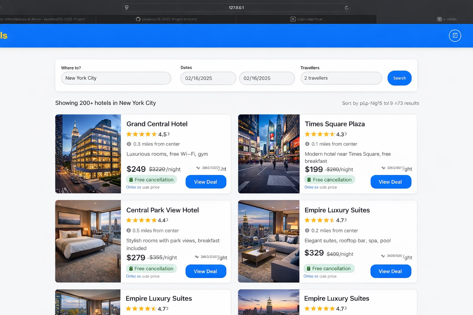Expand the price chevron on Grand Central Hotel card
Viewport: 473px width, 315px height.
[197, 168]
